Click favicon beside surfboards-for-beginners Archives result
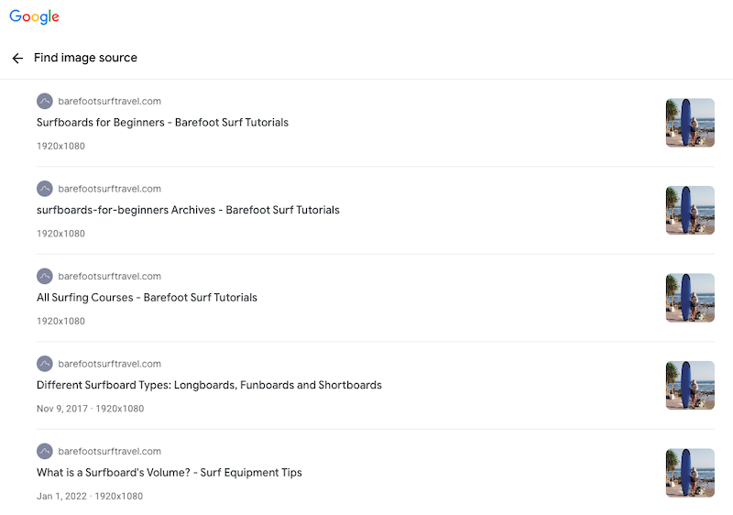 point(45,189)
